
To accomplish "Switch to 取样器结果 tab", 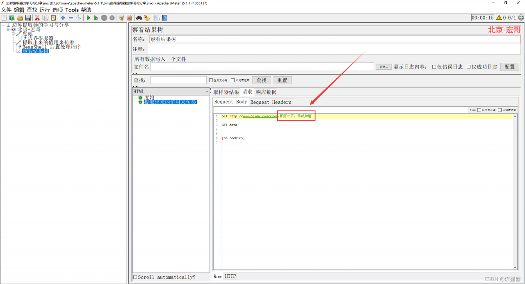I will [x=226, y=92].
